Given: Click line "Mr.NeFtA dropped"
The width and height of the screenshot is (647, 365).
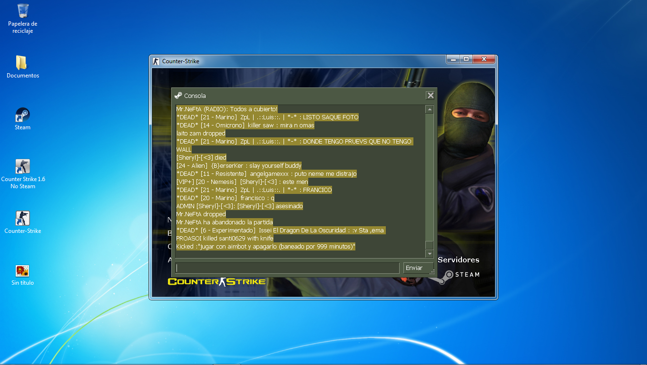Looking at the screenshot, I should tap(201, 214).
